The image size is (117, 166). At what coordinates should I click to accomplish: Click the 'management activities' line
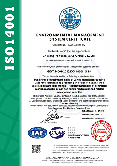tap(69, 92)
